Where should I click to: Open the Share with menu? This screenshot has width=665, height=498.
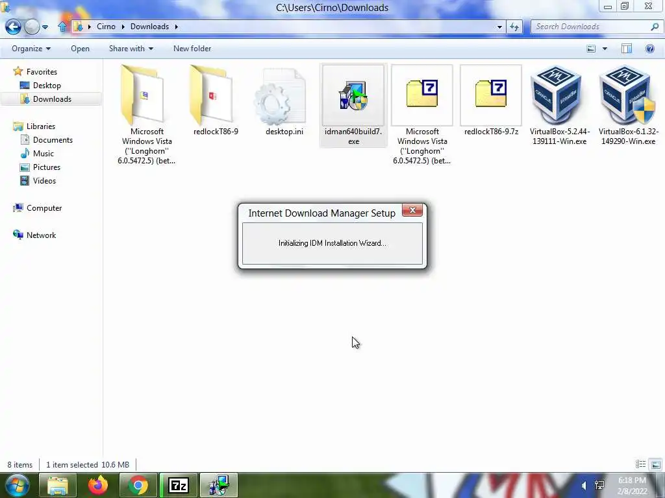(x=131, y=49)
